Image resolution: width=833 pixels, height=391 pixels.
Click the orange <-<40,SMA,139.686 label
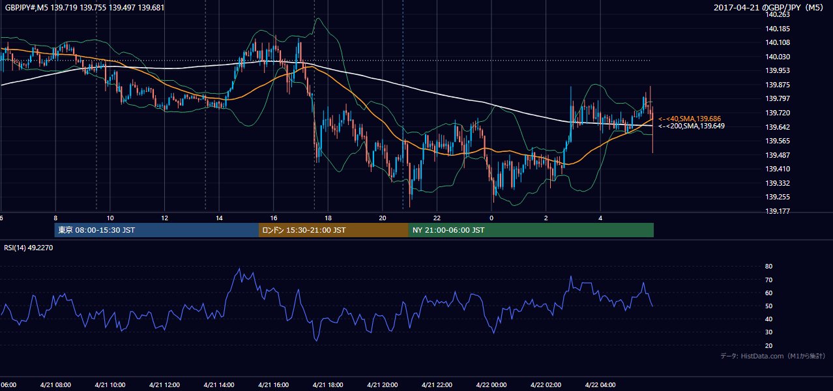point(690,119)
